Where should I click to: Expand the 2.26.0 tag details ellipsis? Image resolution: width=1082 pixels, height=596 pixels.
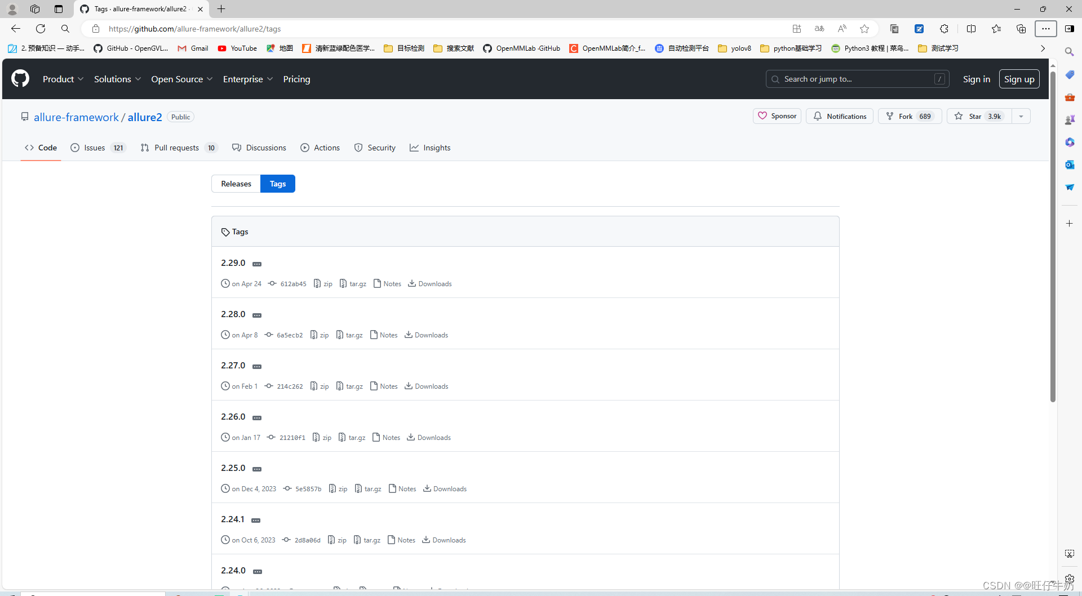click(257, 418)
